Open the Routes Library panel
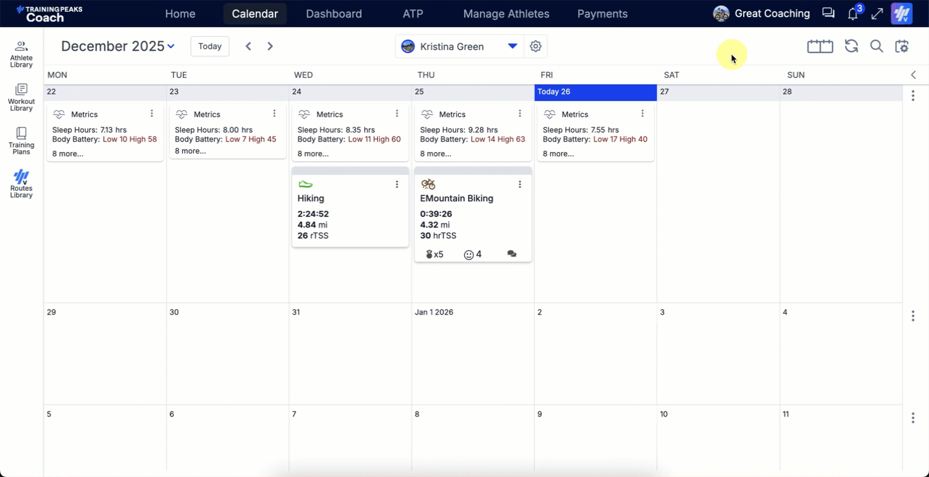Screen dimensions: 929x477 (x=21, y=184)
